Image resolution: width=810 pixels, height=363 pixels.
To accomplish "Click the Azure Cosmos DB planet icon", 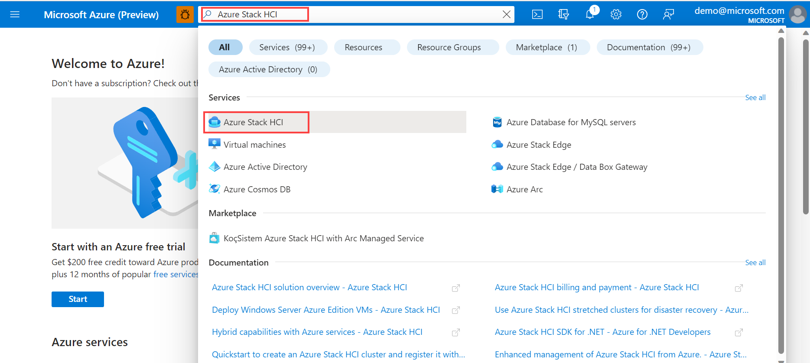I will coord(214,189).
